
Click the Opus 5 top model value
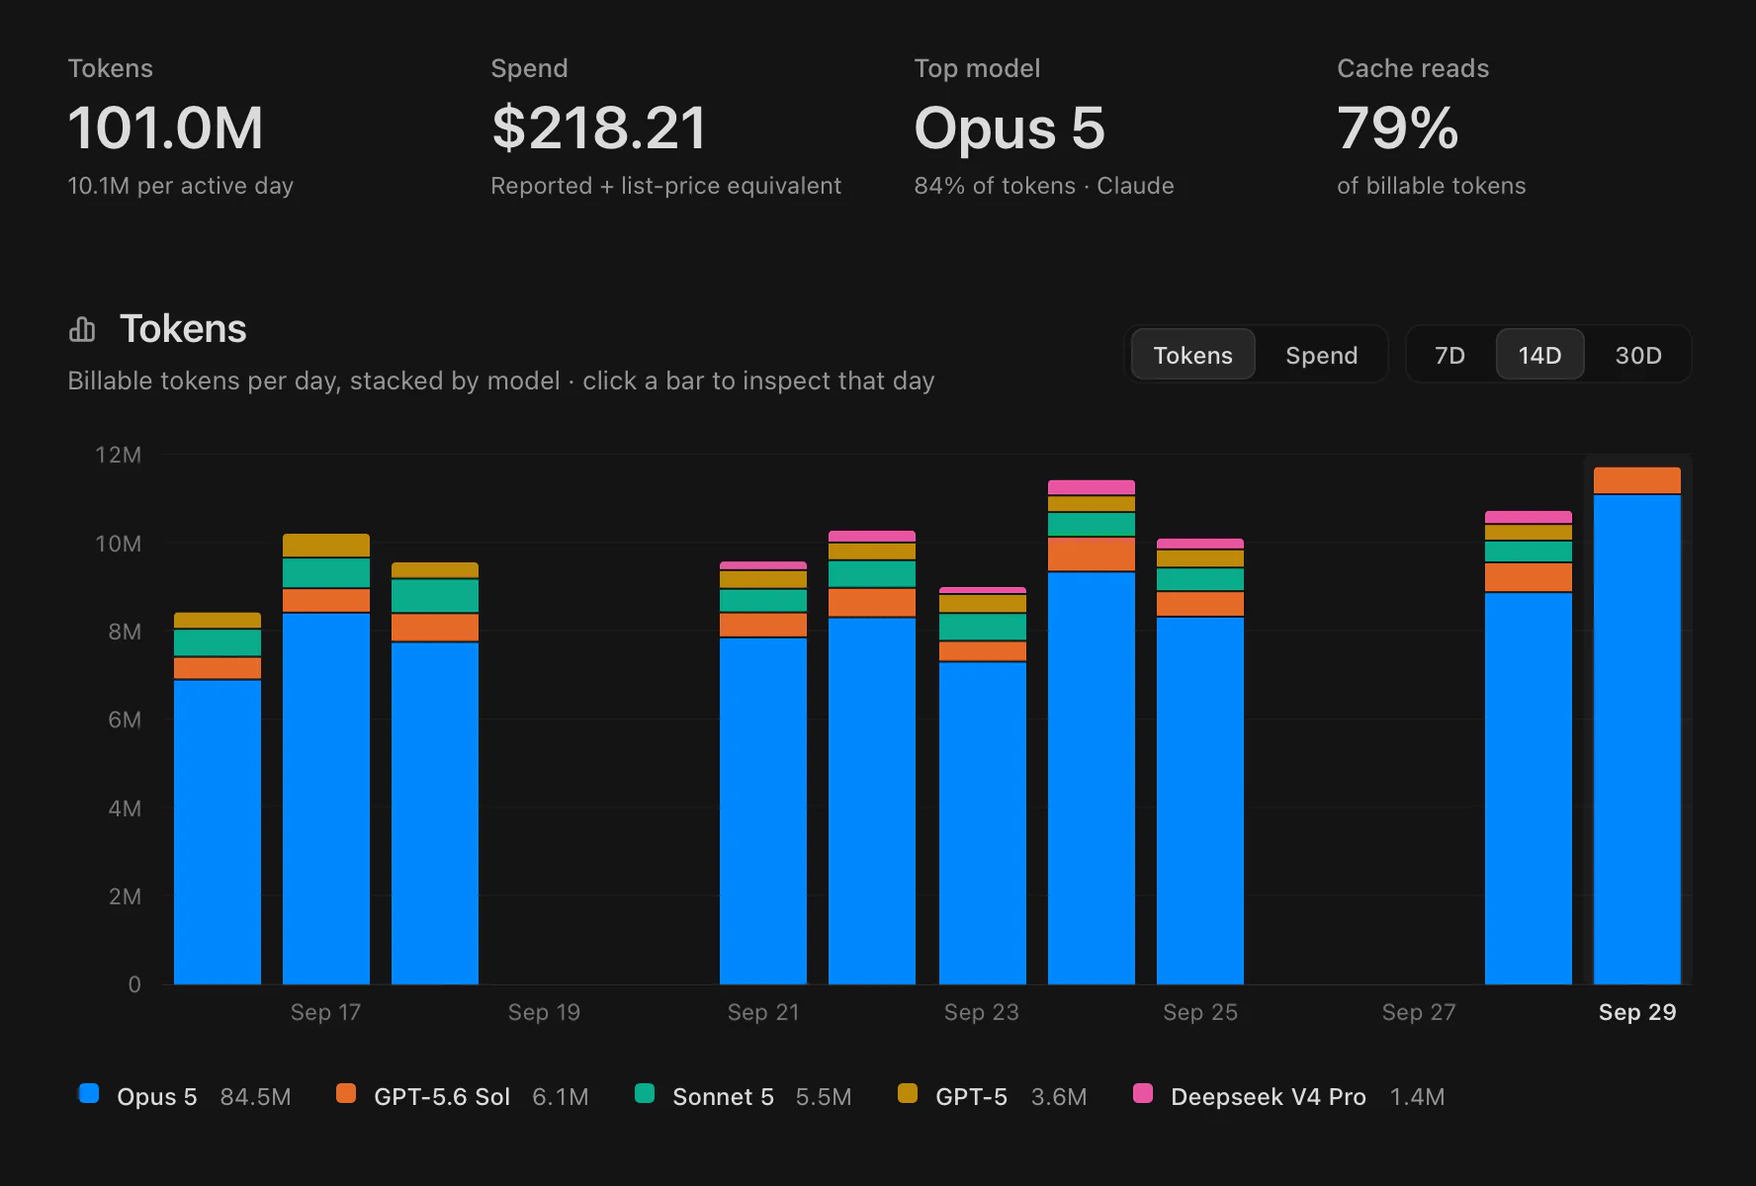1010,128
